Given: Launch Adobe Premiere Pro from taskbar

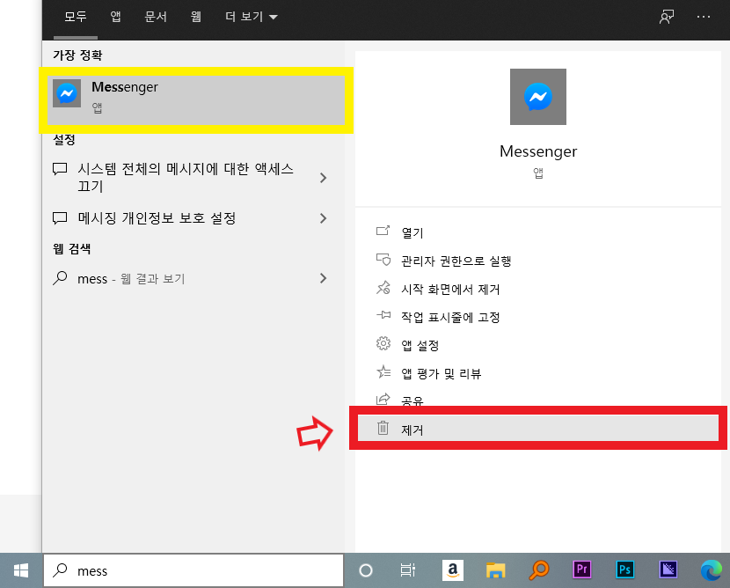Looking at the screenshot, I should pyautogui.click(x=582, y=570).
